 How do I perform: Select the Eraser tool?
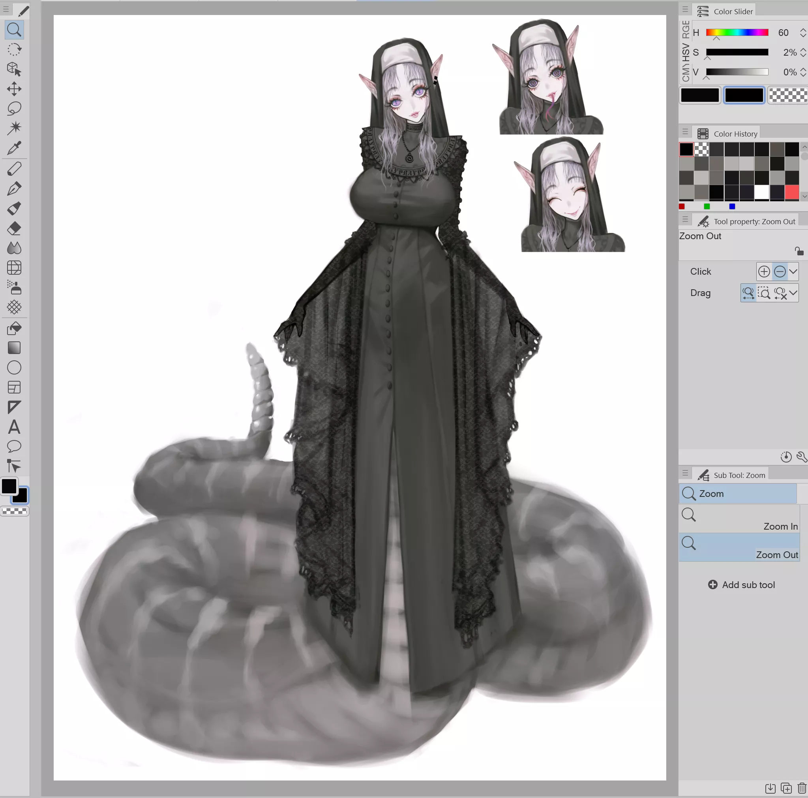tap(15, 228)
